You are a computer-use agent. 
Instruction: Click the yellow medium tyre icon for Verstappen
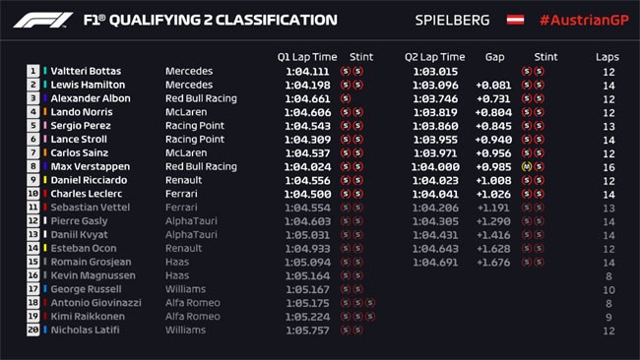click(527, 166)
